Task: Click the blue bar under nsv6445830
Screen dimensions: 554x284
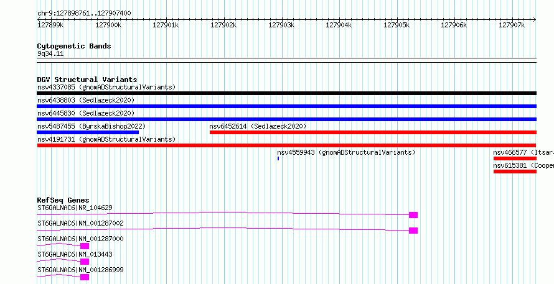Action: pyautogui.click(x=286, y=119)
